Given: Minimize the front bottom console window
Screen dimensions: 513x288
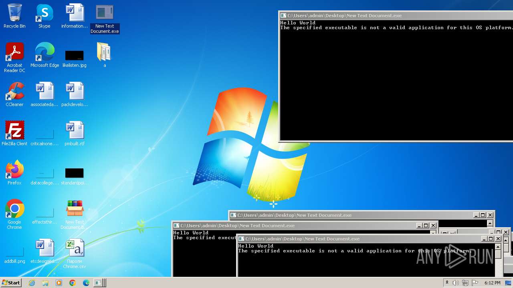Looking at the screenshot, I should coord(484,239).
